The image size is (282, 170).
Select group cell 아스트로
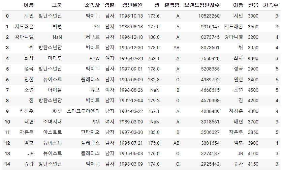coord(53,132)
